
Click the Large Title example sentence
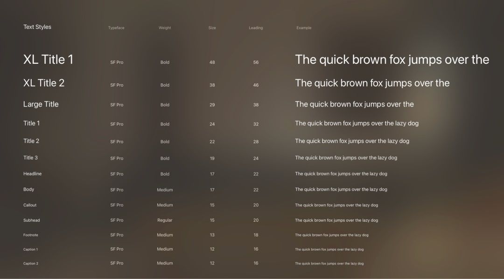coord(354,104)
